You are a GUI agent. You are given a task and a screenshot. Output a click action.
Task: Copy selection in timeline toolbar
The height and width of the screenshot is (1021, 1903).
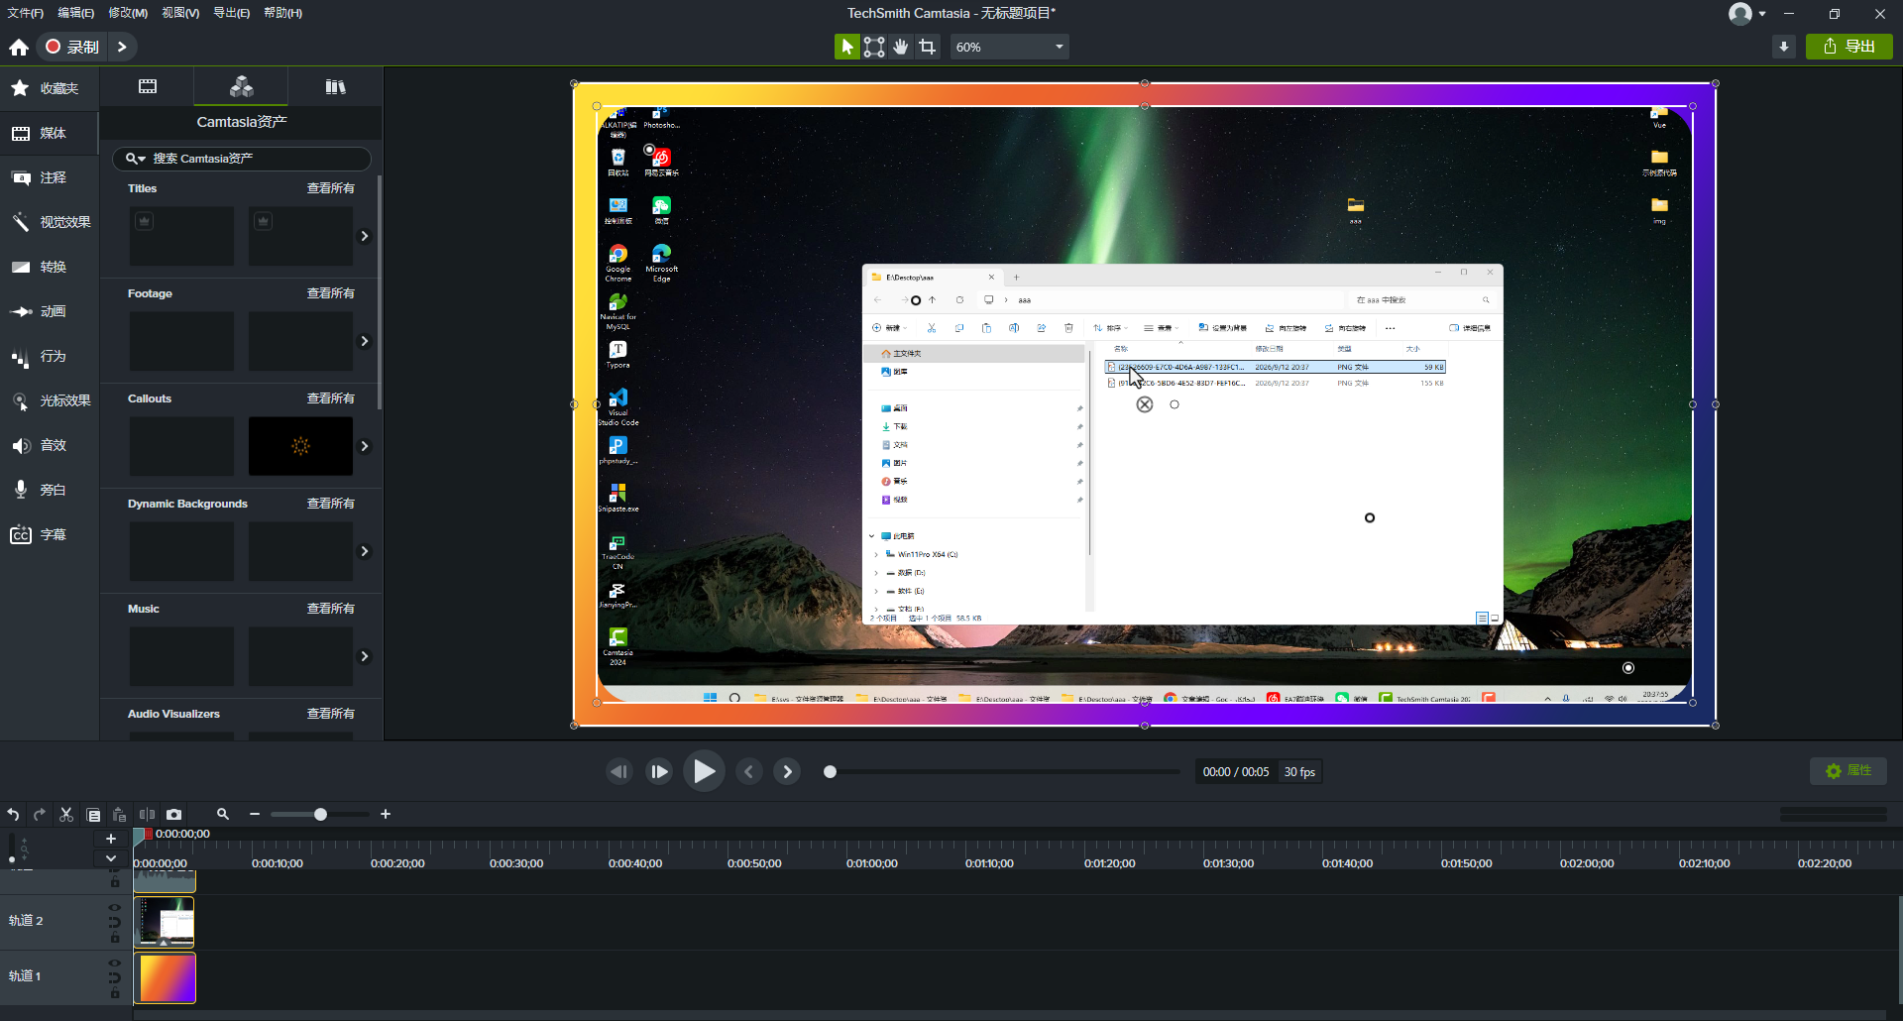click(93, 815)
